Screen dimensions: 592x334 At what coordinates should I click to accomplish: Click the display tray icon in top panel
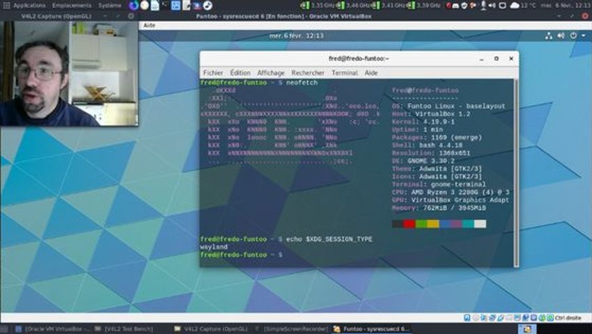[503, 6]
